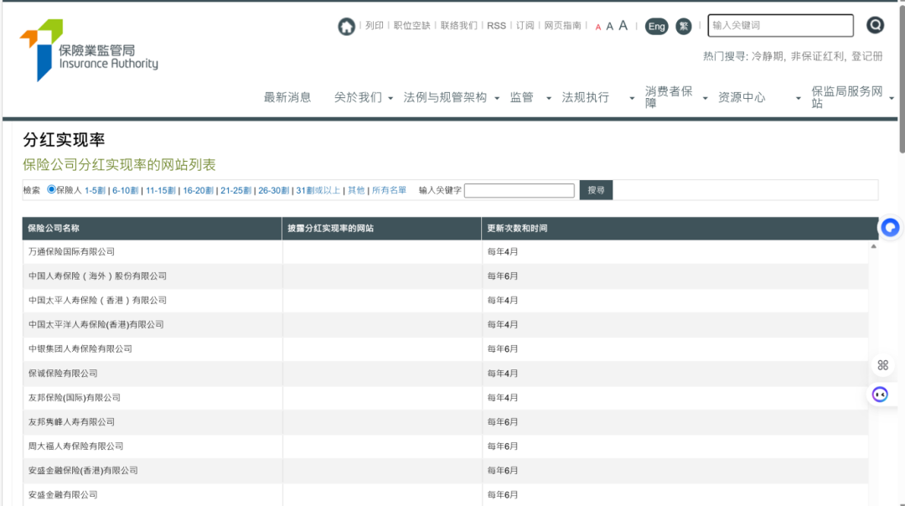Click the 输入关键词 search field at top
905x506 pixels.
[x=779, y=26]
